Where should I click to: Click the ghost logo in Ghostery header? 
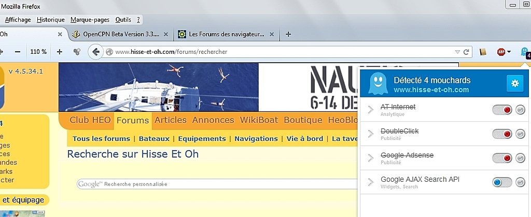[x=378, y=84]
